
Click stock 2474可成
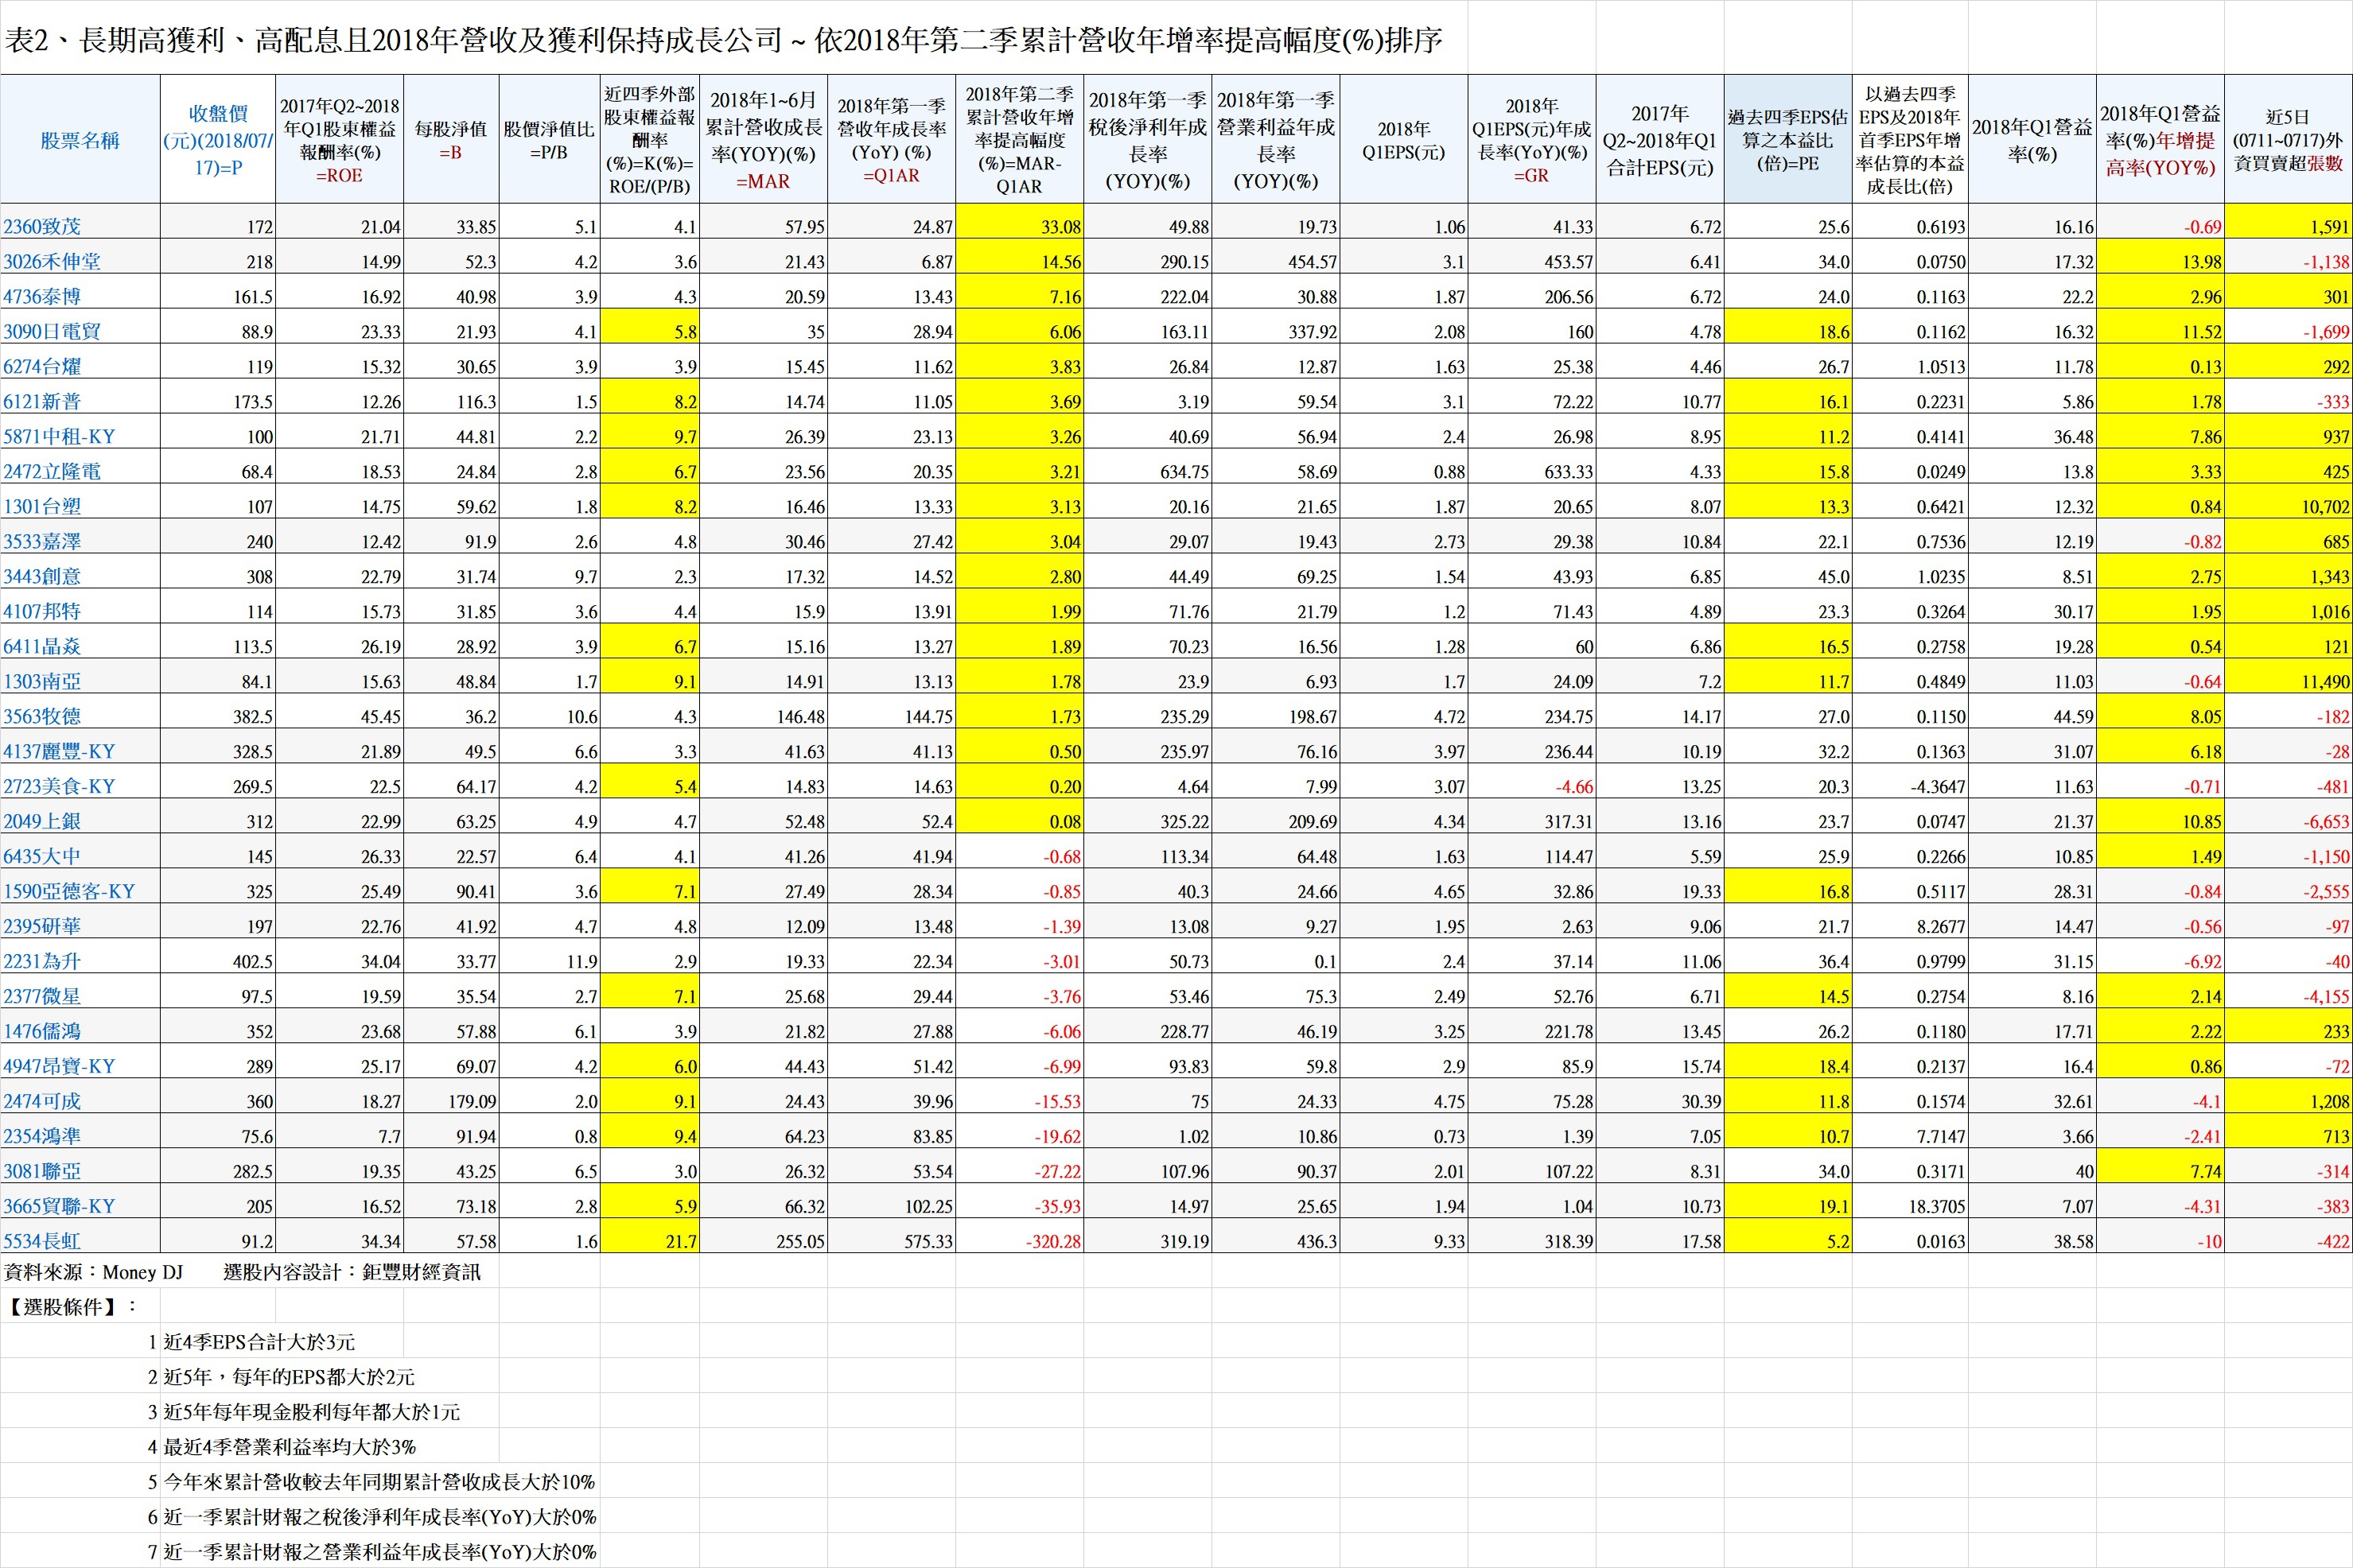42,1102
